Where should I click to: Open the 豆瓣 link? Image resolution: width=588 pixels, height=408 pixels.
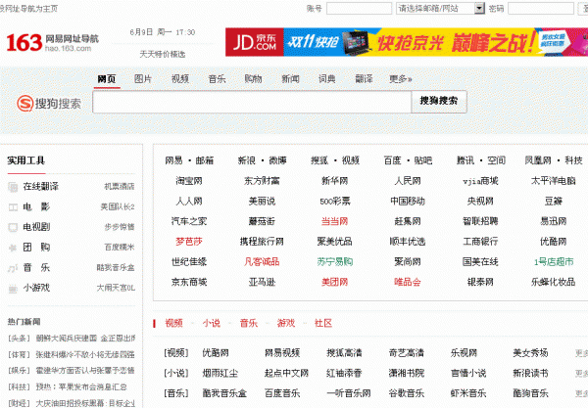point(554,202)
